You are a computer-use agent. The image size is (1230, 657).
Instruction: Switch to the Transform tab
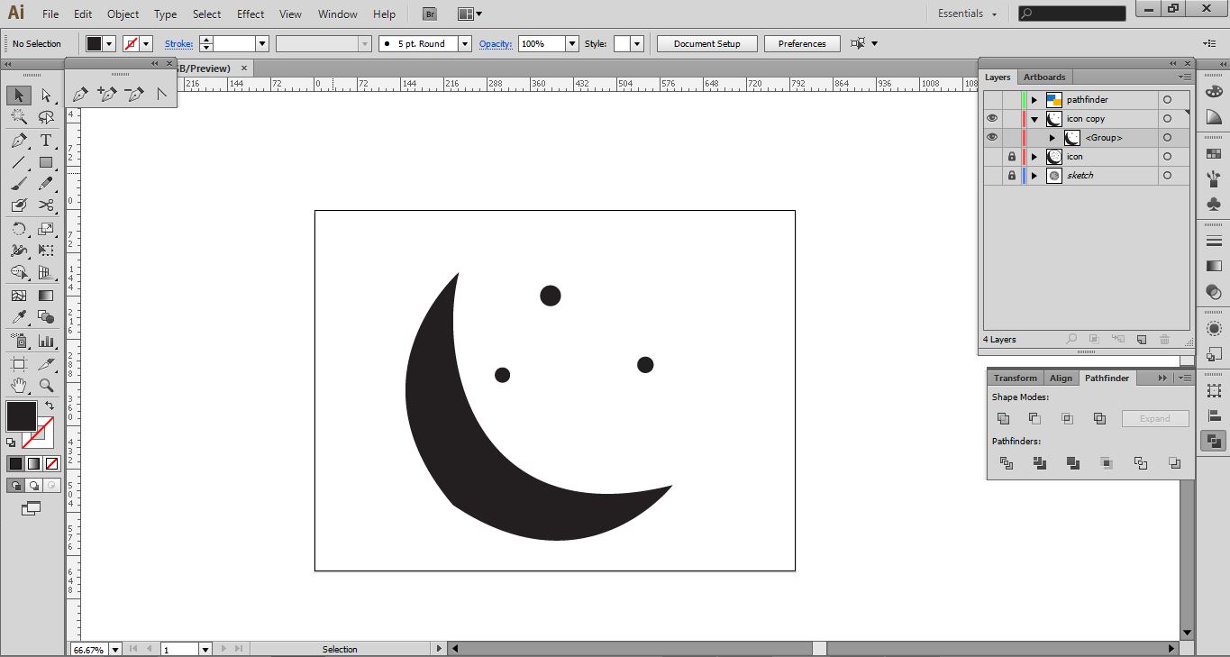point(1016,379)
